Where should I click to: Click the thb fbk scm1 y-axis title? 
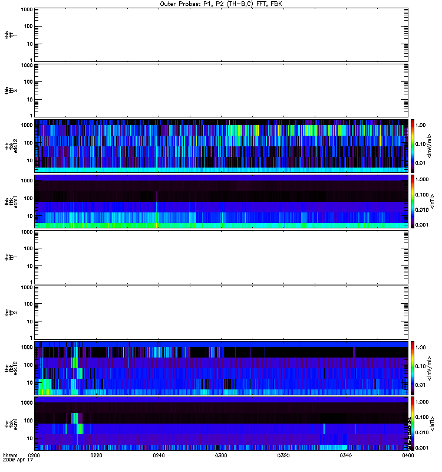(x=11, y=201)
